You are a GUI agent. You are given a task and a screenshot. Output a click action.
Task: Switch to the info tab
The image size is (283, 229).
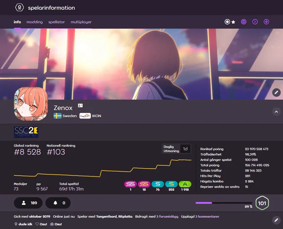point(17,22)
